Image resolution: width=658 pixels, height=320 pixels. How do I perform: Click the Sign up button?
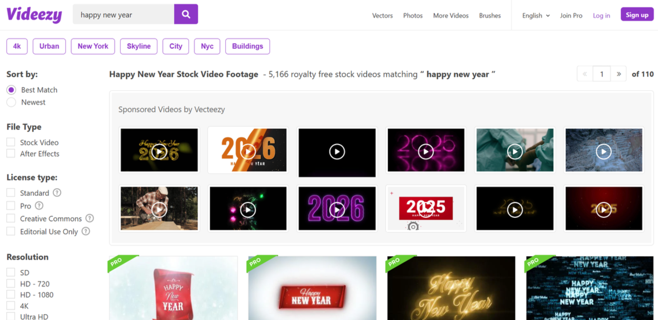[x=637, y=15]
